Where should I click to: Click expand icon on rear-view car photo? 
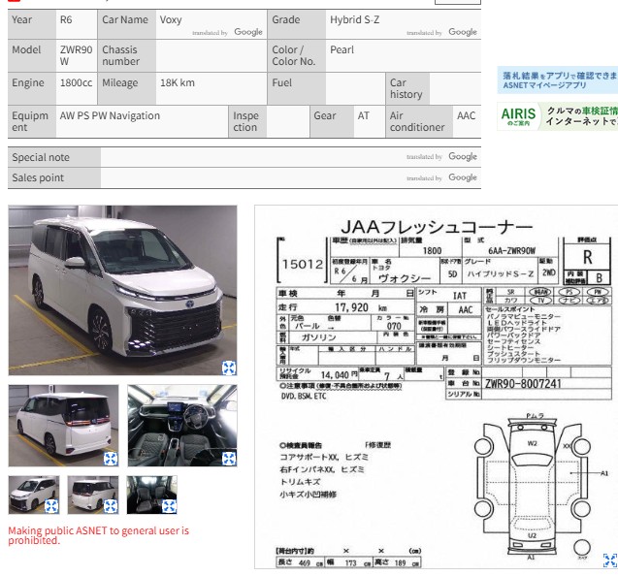coord(111,459)
